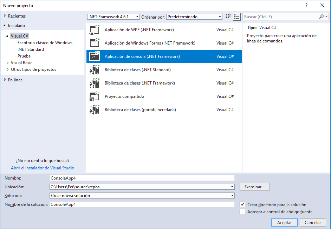Open the 'Ordenar por' sort dropdown
The image size is (331, 229).
pyautogui.click(x=194, y=17)
